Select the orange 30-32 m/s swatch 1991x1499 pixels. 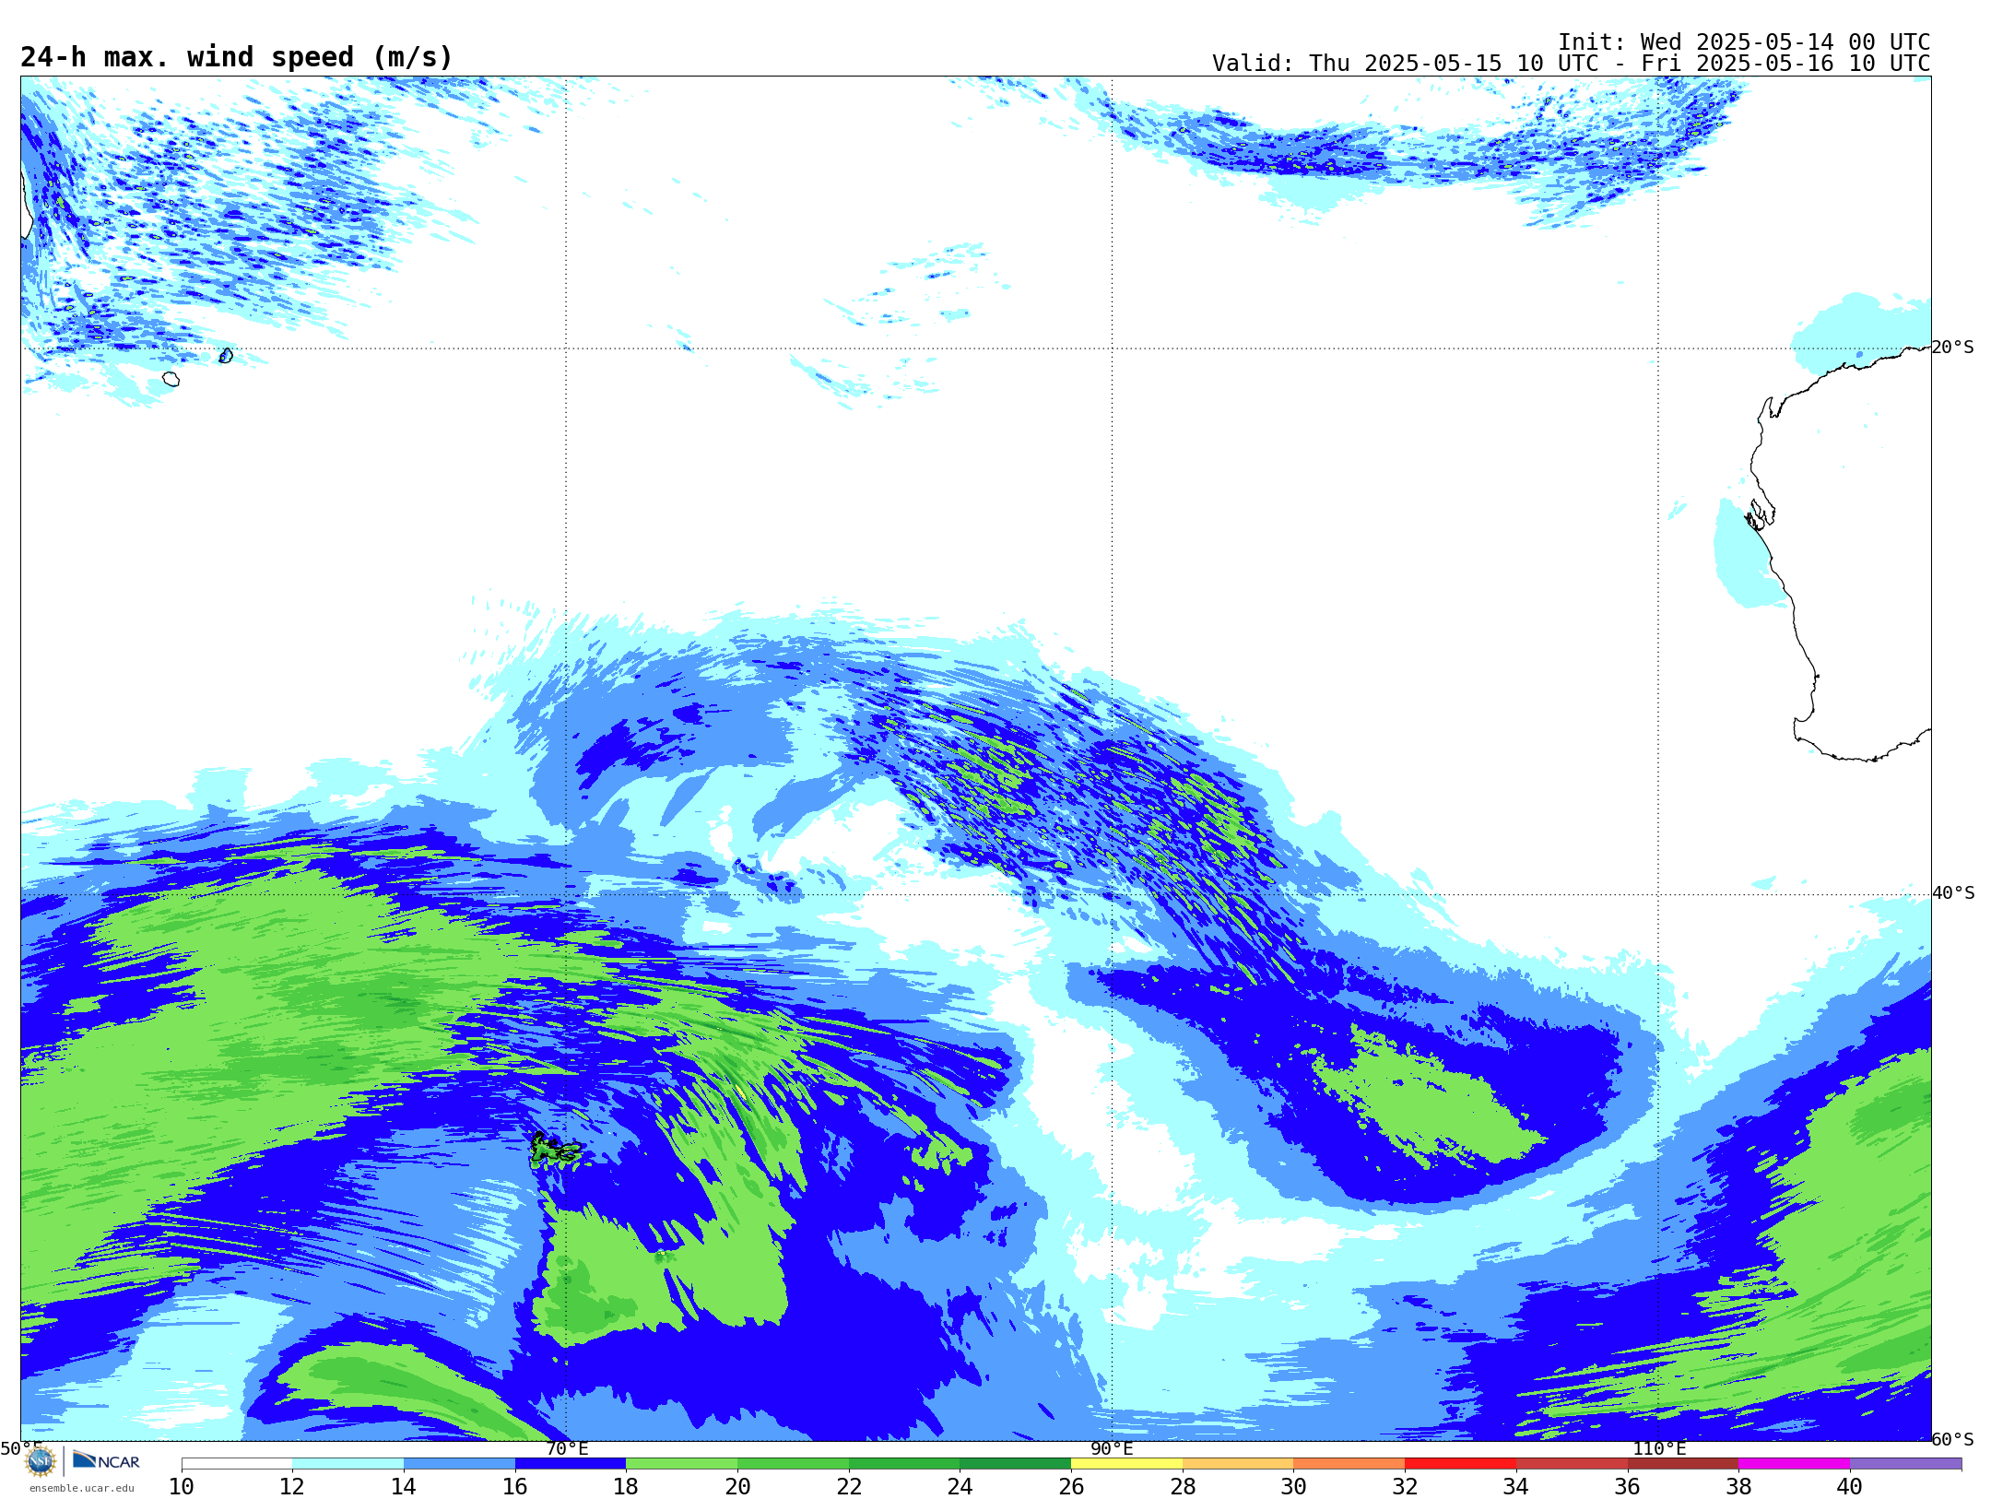(1349, 1464)
